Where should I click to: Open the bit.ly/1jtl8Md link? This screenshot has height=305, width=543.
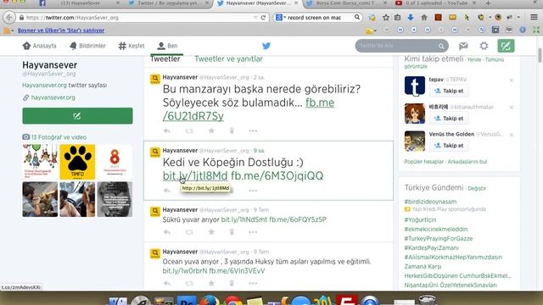click(195, 175)
